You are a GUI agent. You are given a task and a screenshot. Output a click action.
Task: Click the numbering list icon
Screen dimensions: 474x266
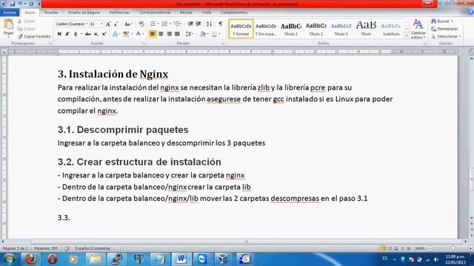[164, 24]
